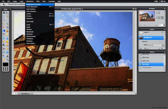Viewport: 168px width, 109px height.
Task: Choose Hue & Saturation menu entry
Action: click(40, 7)
